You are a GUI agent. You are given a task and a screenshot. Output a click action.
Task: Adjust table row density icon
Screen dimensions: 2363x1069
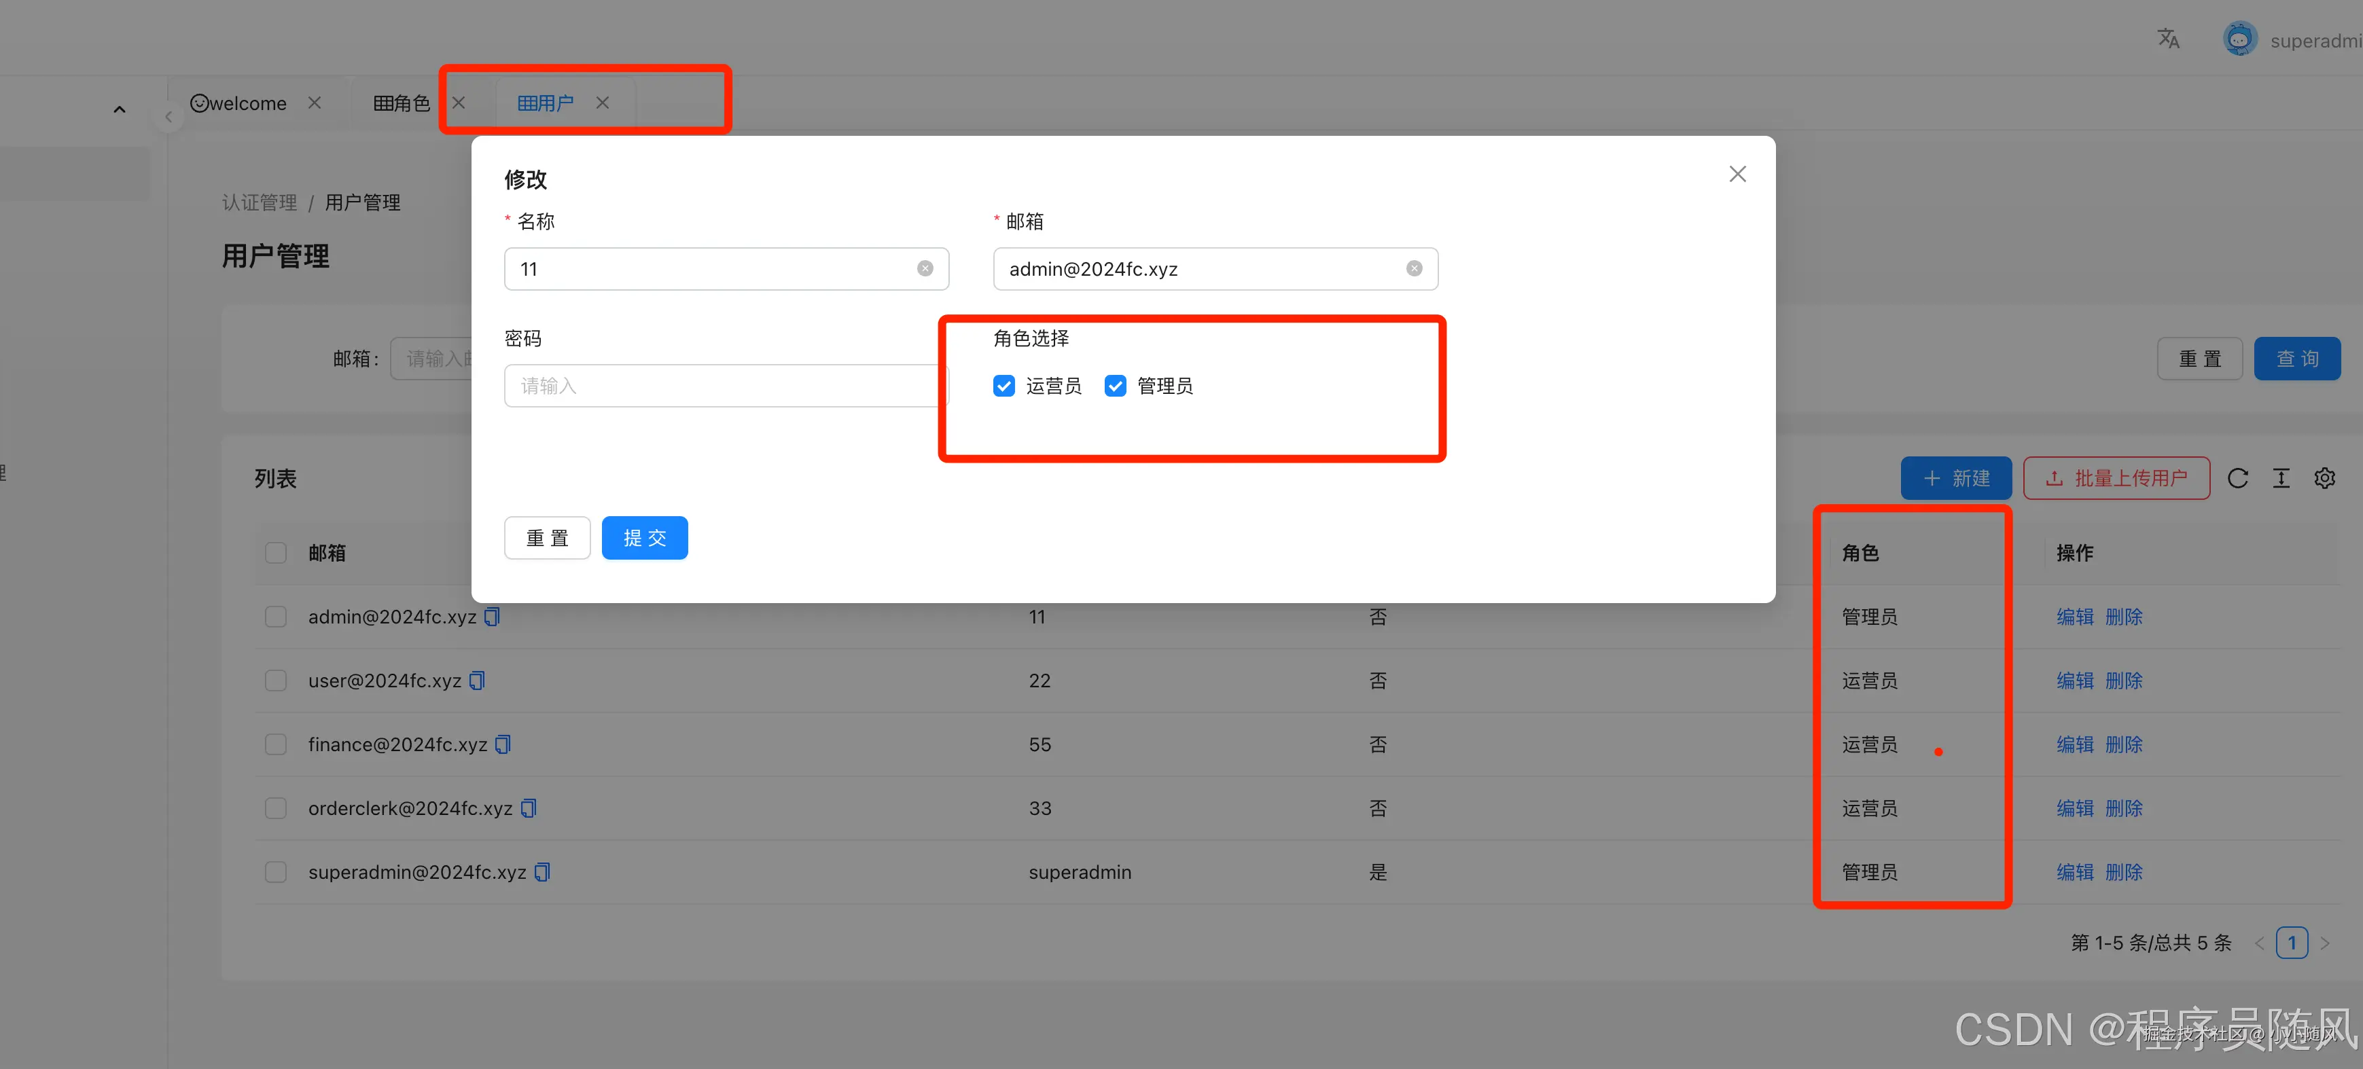2280,479
